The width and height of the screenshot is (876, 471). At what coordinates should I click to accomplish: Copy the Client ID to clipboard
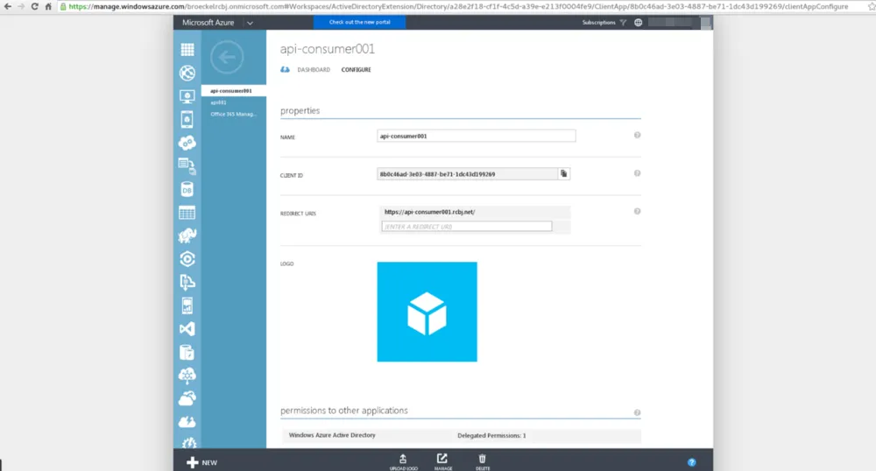[563, 174]
